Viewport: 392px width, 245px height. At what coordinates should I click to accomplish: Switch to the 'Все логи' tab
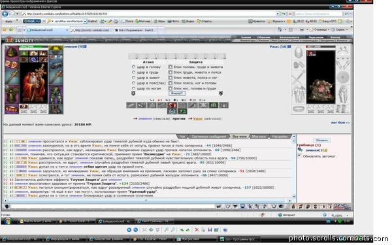click(239, 137)
